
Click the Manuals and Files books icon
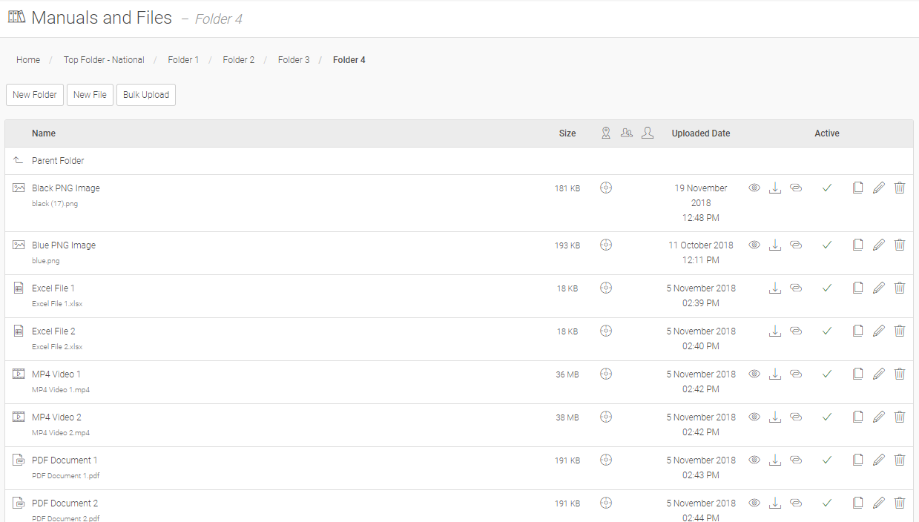point(16,17)
